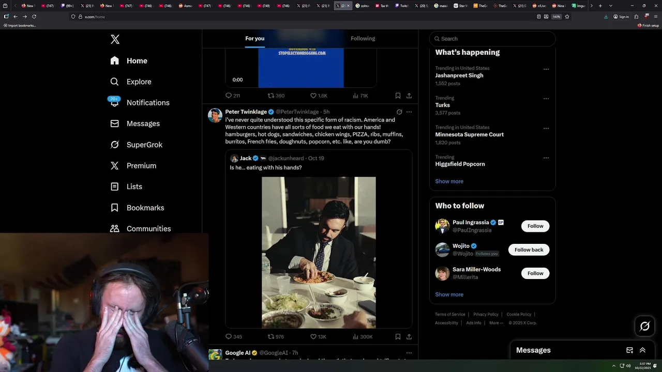Bookmark Peter Twinklage's post
Viewport: 662px width, 372px height.
click(x=398, y=336)
